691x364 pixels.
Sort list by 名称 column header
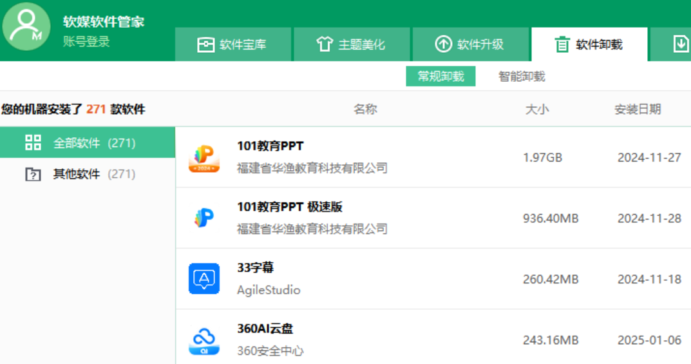point(365,110)
